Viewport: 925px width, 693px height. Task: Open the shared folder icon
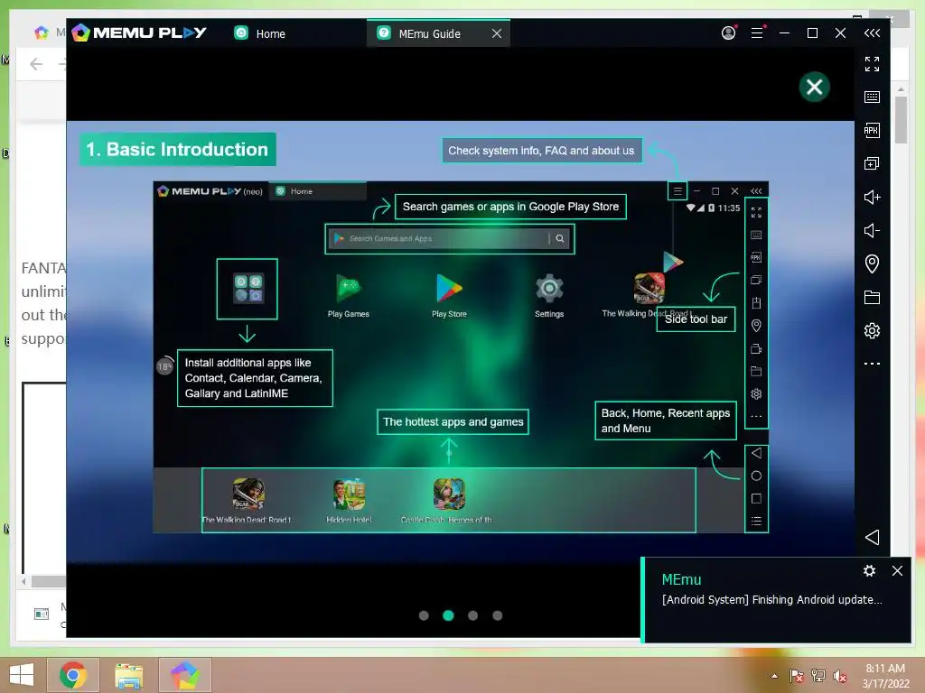872,297
